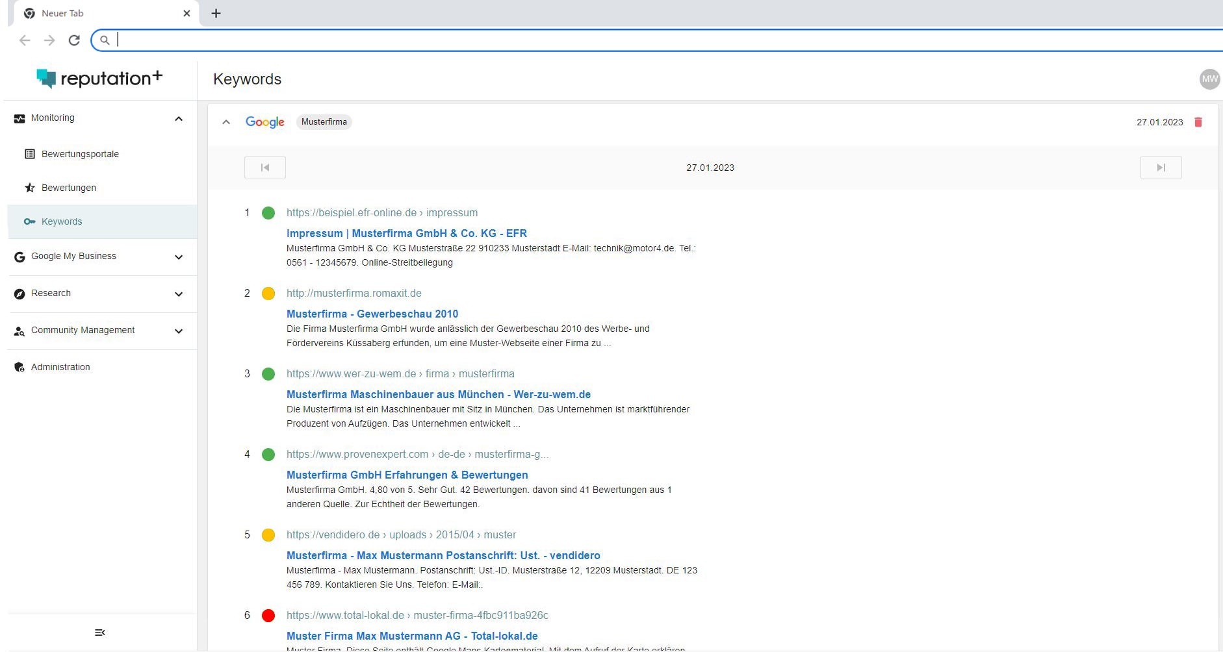Click the Chrome icon on Neuer Tab

point(29,13)
